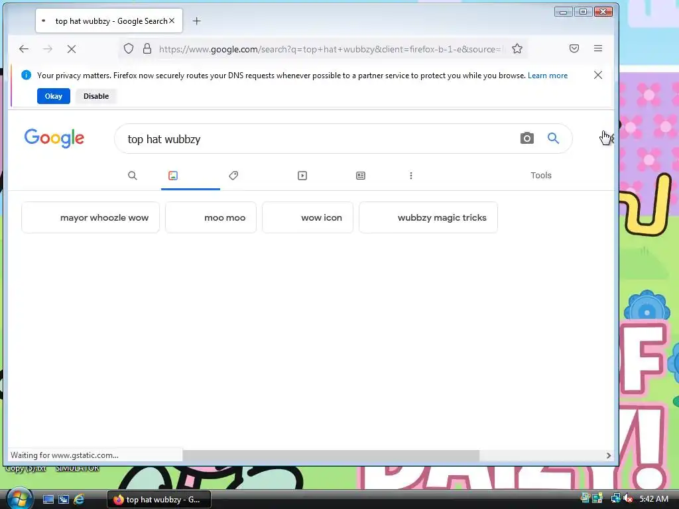
Task: Click the Switch between windows quick launch icon
Action: 64,500
